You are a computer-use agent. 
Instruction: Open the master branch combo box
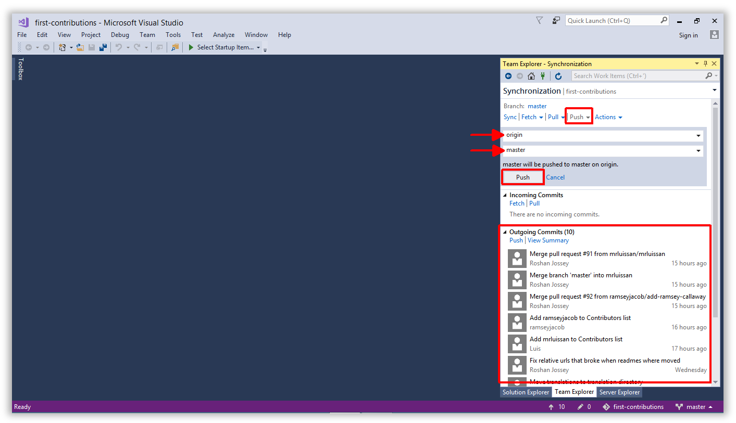[x=603, y=150]
